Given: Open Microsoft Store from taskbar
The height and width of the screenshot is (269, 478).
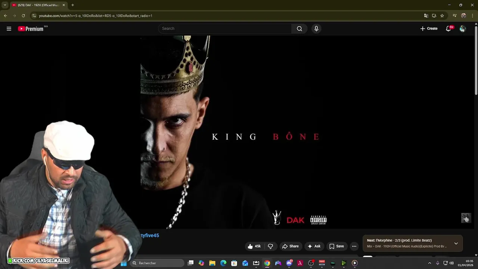Looking at the screenshot, I should coord(234,263).
